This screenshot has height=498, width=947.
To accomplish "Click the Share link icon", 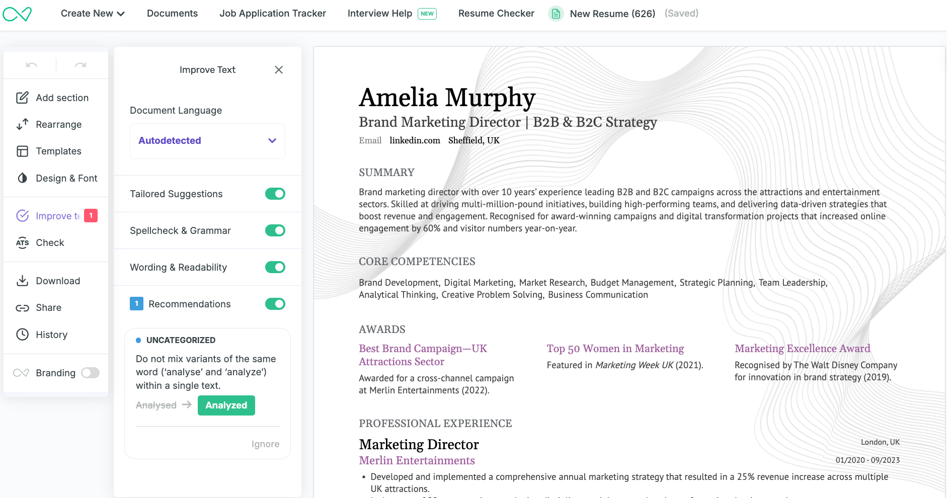I will coord(22,308).
